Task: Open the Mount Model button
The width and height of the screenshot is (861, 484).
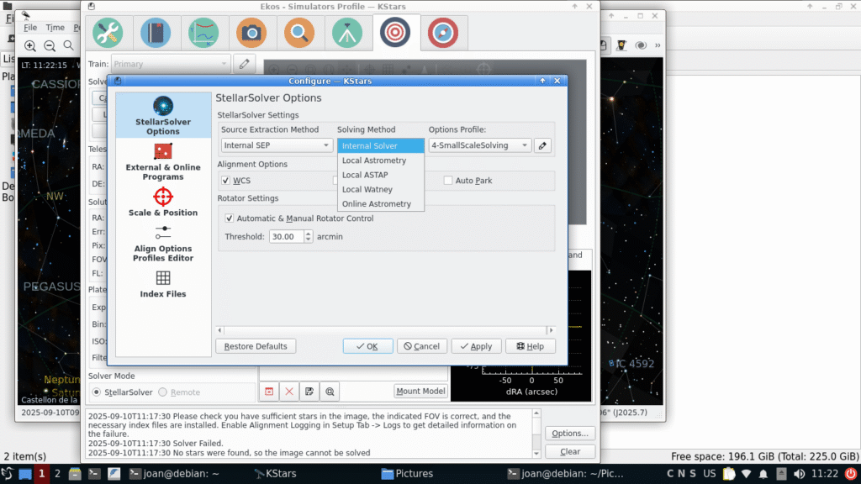Action: point(420,392)
